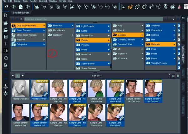Select Other Import Formats entry
This screenshot has width=188, height=134.
pos(28,35)
